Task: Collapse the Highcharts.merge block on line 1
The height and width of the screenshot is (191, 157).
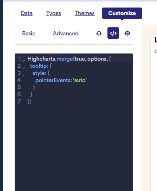Action: tap(23, 61)
